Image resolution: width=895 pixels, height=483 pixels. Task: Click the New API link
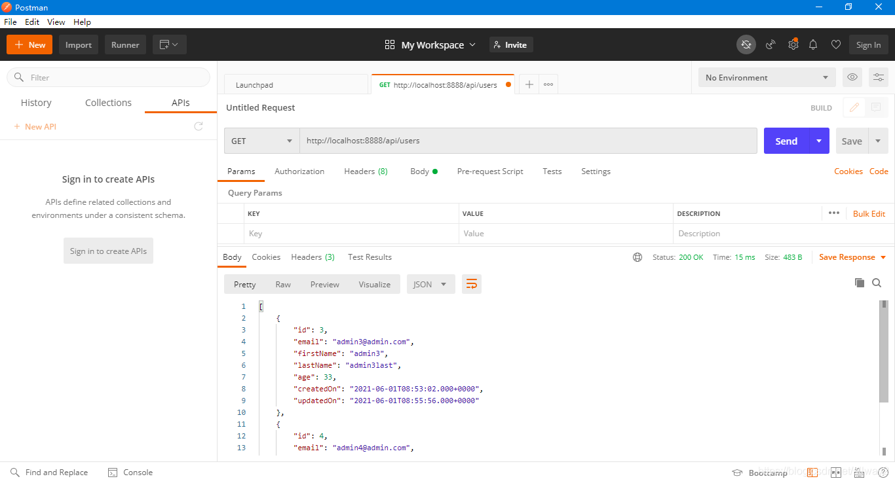pos(35,126)
